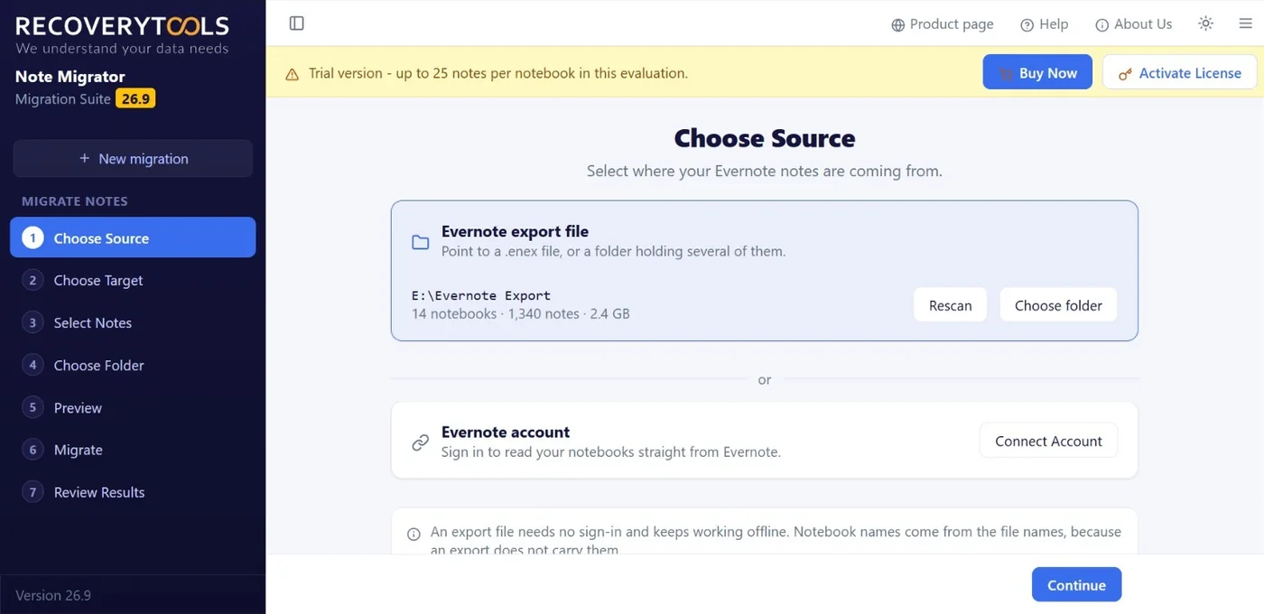Click step number 1 circle
The image size is (1264, 614).
[x=33, y=238]
